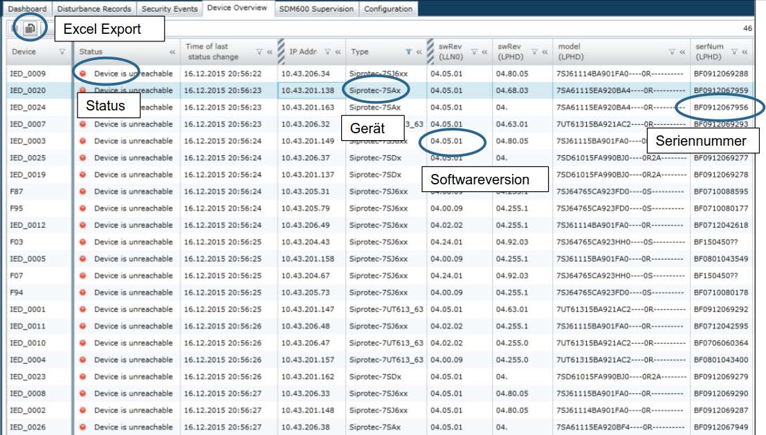Click the red status icon for F03
This screenshot has height=435, width=766.
click(83, 242)
